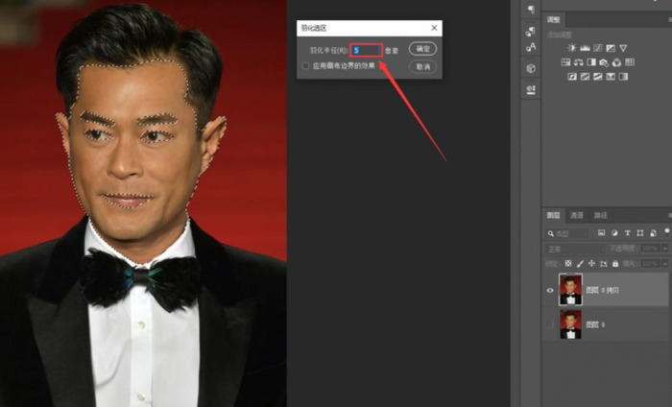Viewport: 672px width, 407px height.
Task: Click the lock all layer icon
Action: (615, 263)
